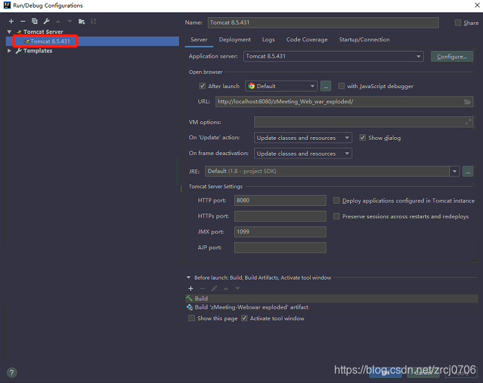Click the HTTP port field

[280, 200]
